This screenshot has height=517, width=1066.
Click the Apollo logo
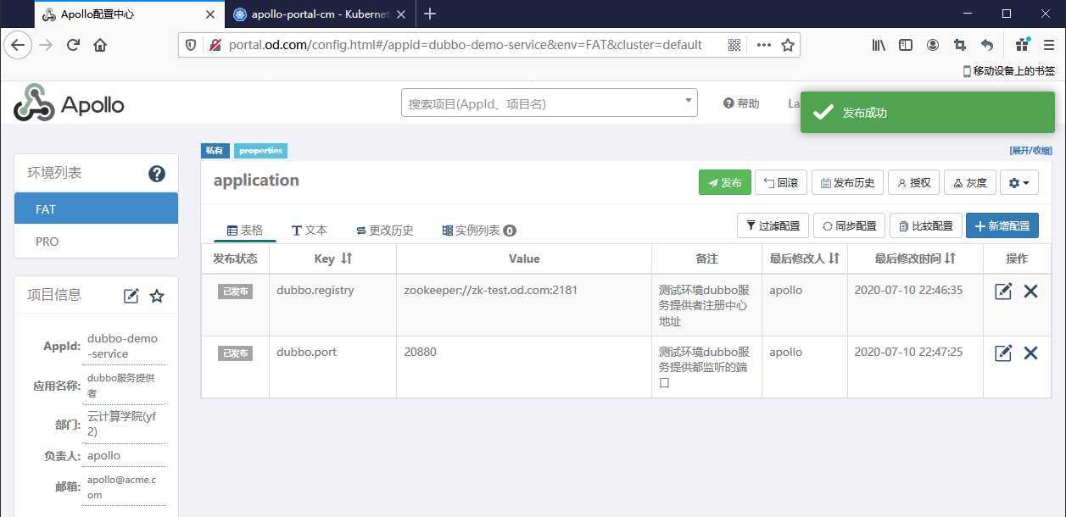point(69,103)
